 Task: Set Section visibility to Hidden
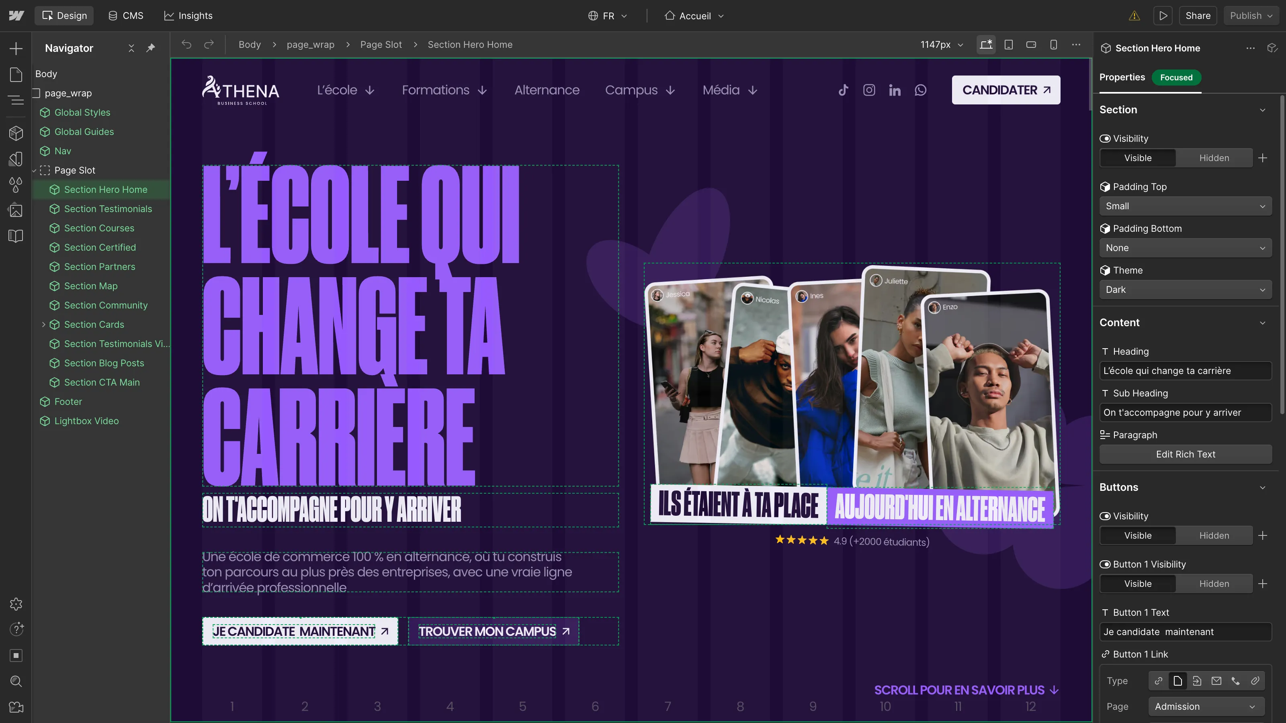click(x=1214, y=158)
